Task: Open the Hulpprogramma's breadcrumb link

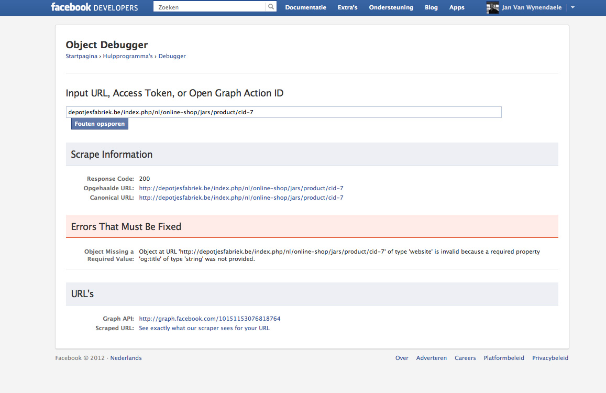Action: click(128, 56)
